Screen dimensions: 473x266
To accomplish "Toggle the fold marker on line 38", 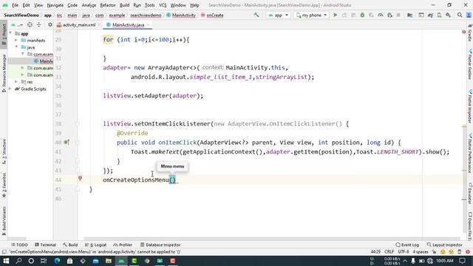I will (78, 123).
